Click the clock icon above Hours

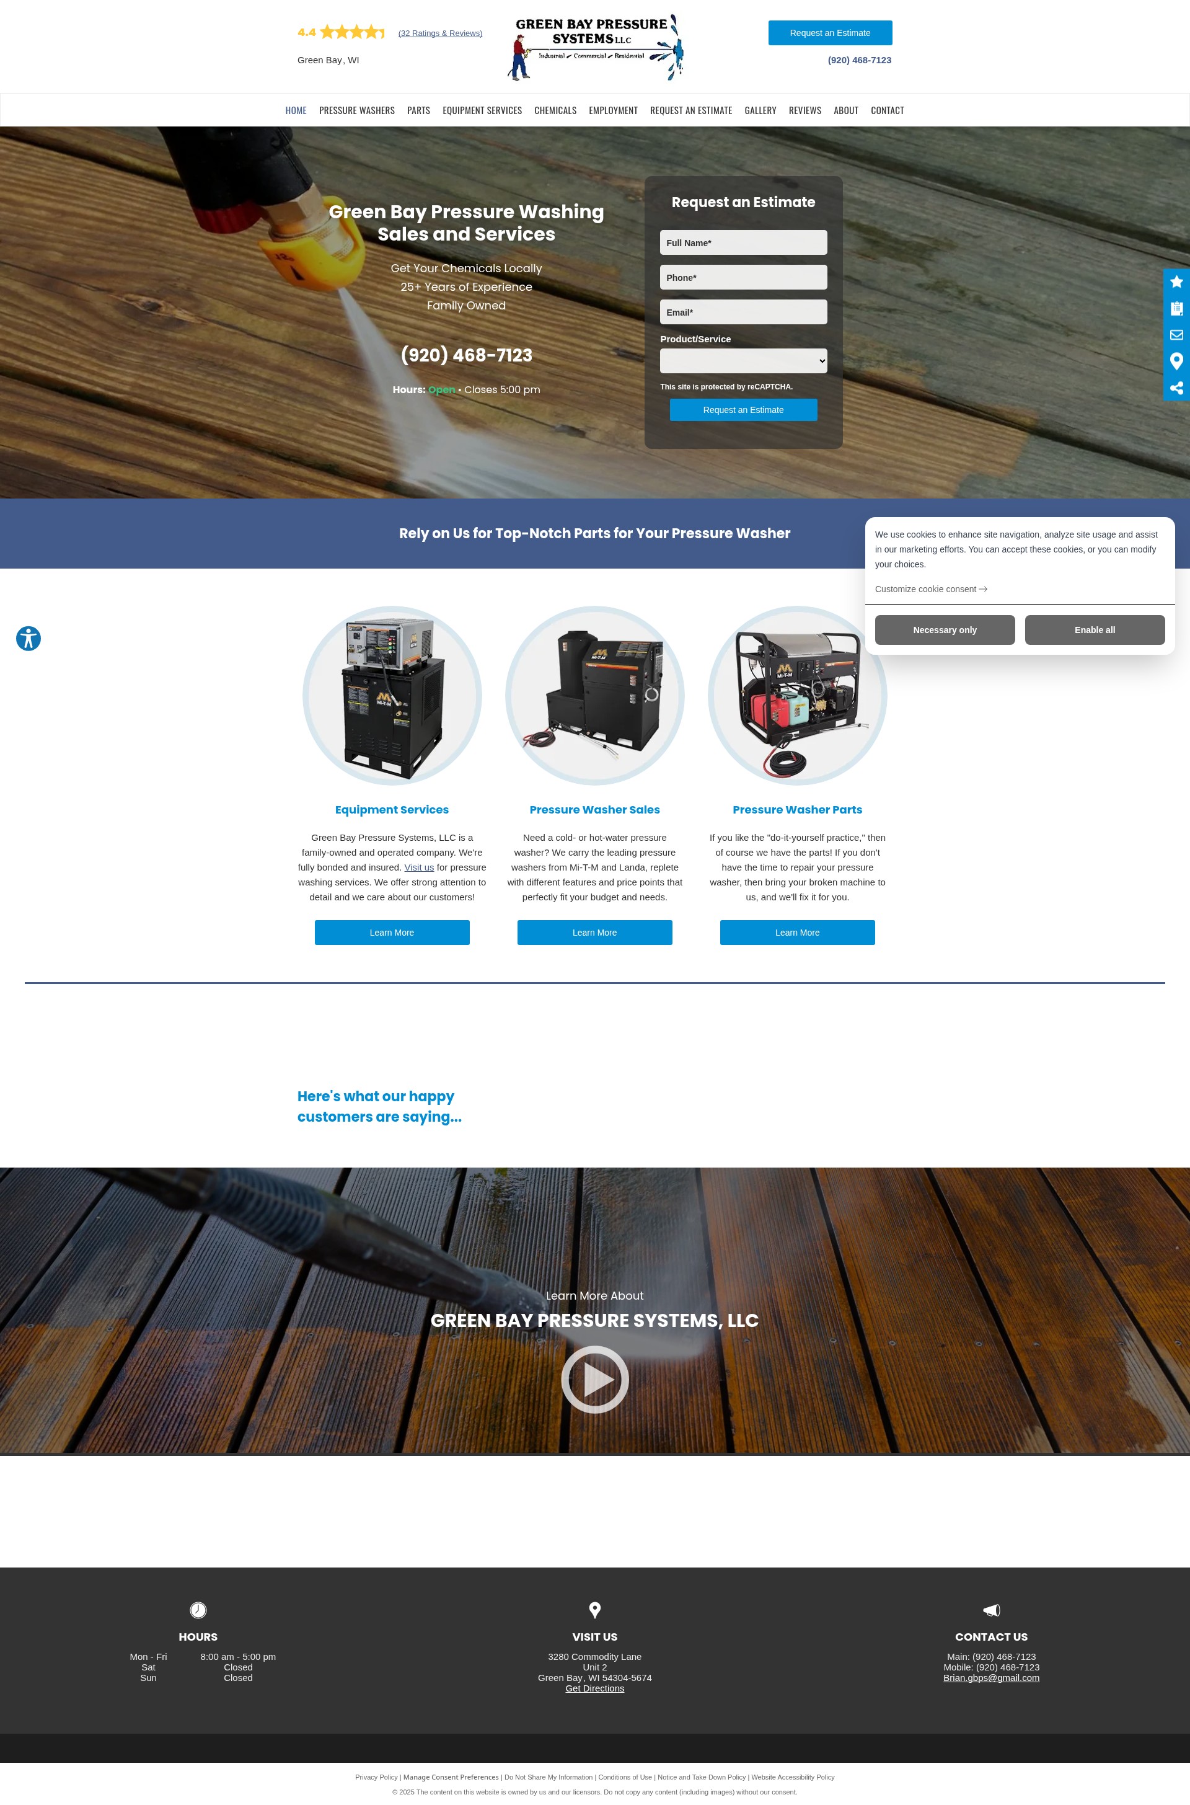pyautogui.click(x=198, y=1610)
